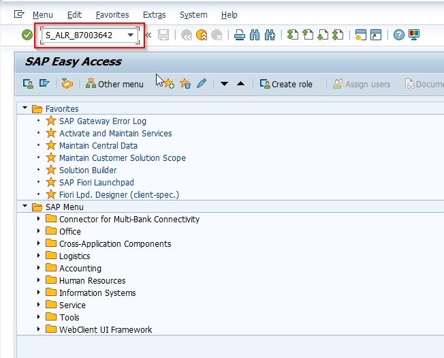Screen dimensions: 444x358
Task: Go to Previous Page icon
Action: (308, 35)
